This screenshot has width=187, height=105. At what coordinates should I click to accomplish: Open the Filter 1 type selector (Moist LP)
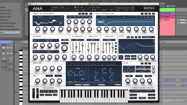coord(50,41)
